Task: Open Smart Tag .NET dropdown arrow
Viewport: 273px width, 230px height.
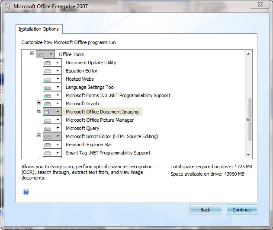Action: click(58, 152)
